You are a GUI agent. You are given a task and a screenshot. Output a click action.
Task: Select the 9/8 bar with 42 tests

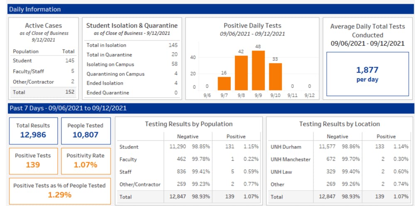[x=241, y=73]
